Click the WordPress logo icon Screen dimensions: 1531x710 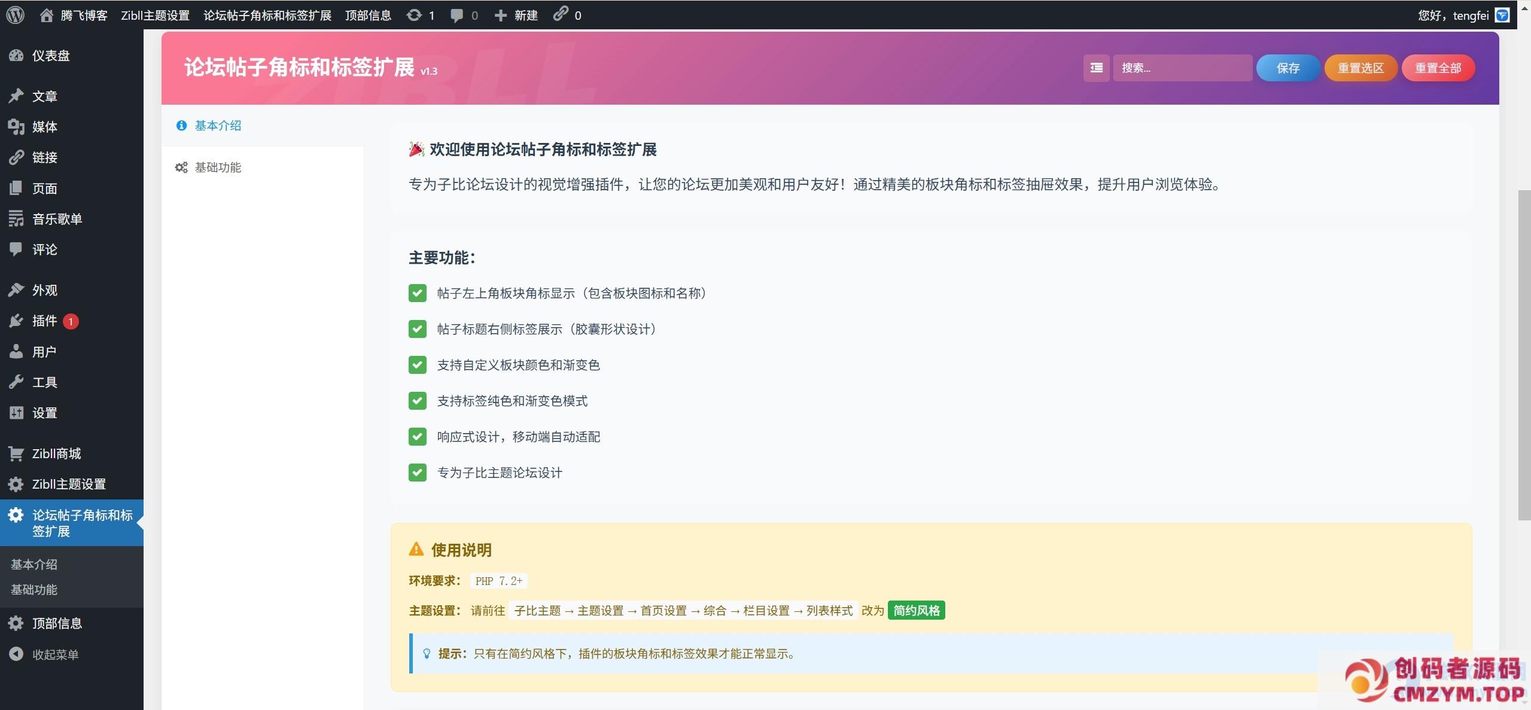[x=15, y=14]
